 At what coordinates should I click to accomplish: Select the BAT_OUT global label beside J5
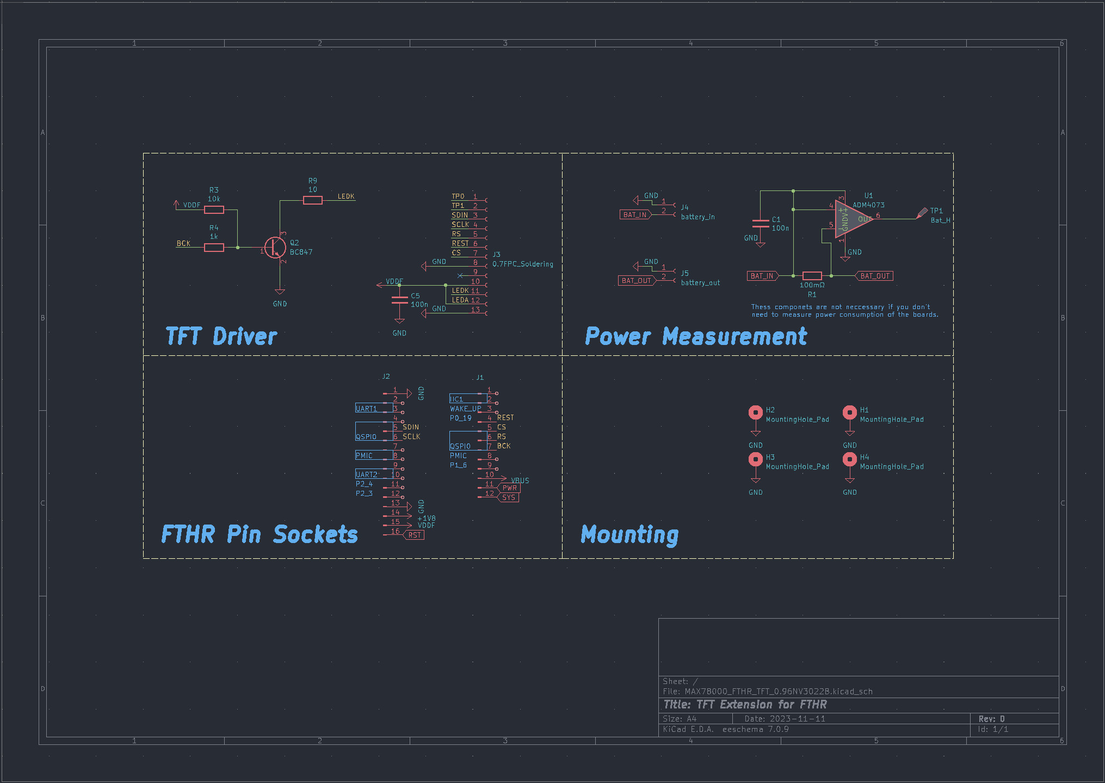pos(638,281)
